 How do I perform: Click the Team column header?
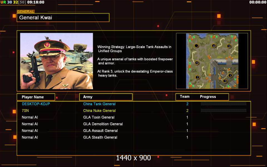[x=185, y=97]
